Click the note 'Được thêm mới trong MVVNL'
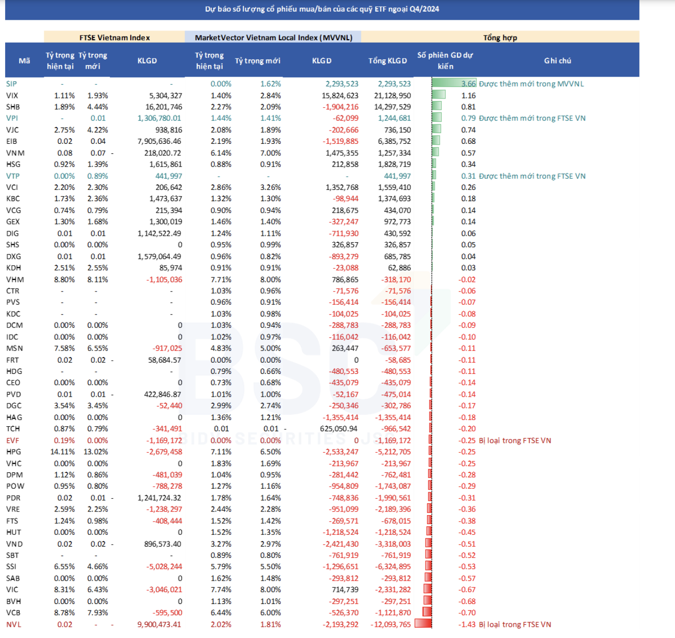 531,84
